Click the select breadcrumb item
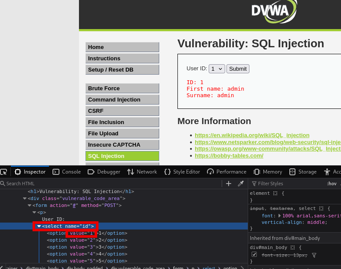 pos(209,267)
